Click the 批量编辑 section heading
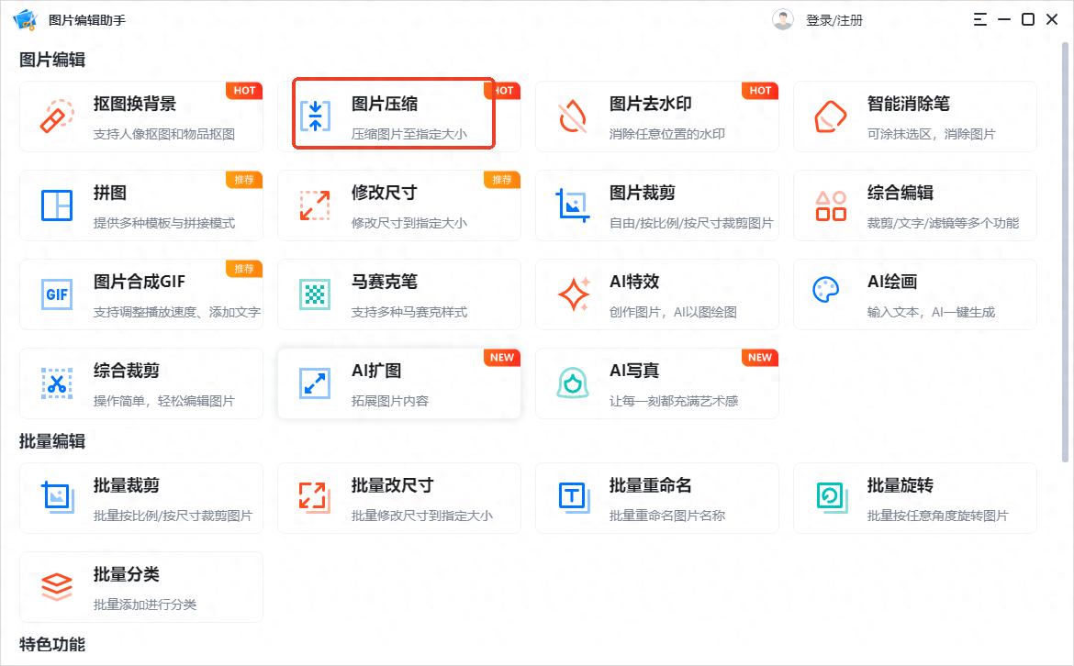Image resolution: width=1074 pixels, height=666 pixels. [x=52, y=441]
